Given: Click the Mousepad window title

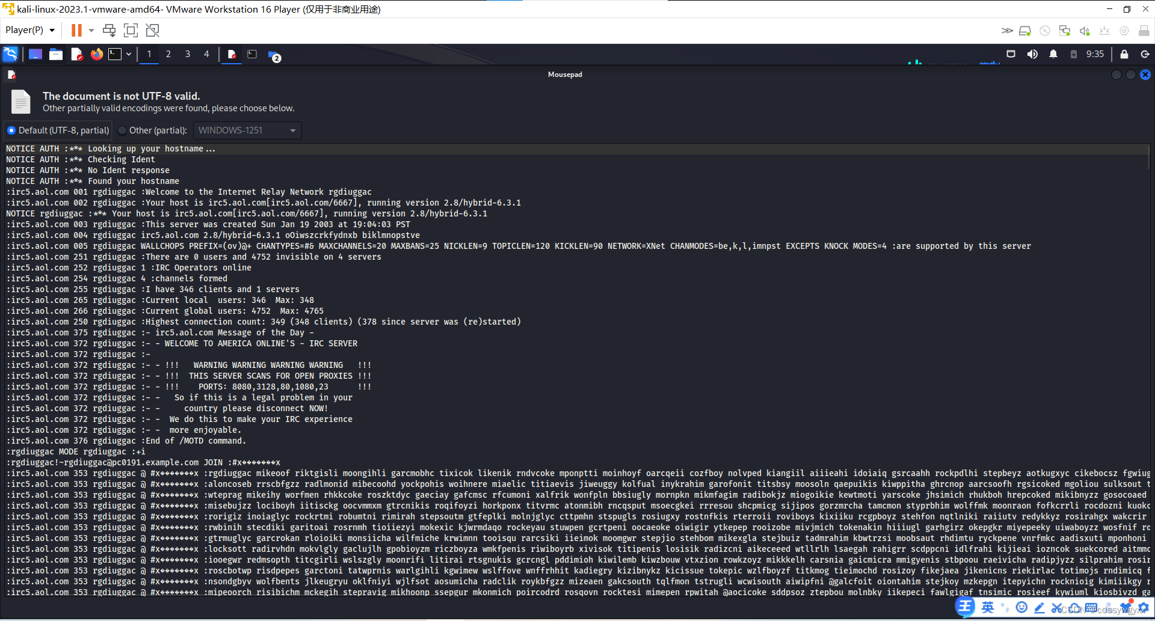Looking at the screenshot, I should tap(565, 75).
